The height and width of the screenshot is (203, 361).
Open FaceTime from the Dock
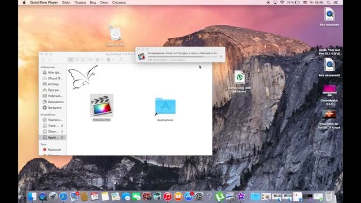(x=137, y=197)
